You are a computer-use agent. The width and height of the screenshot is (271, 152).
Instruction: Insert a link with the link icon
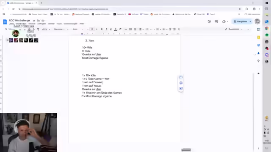(126, 29)
